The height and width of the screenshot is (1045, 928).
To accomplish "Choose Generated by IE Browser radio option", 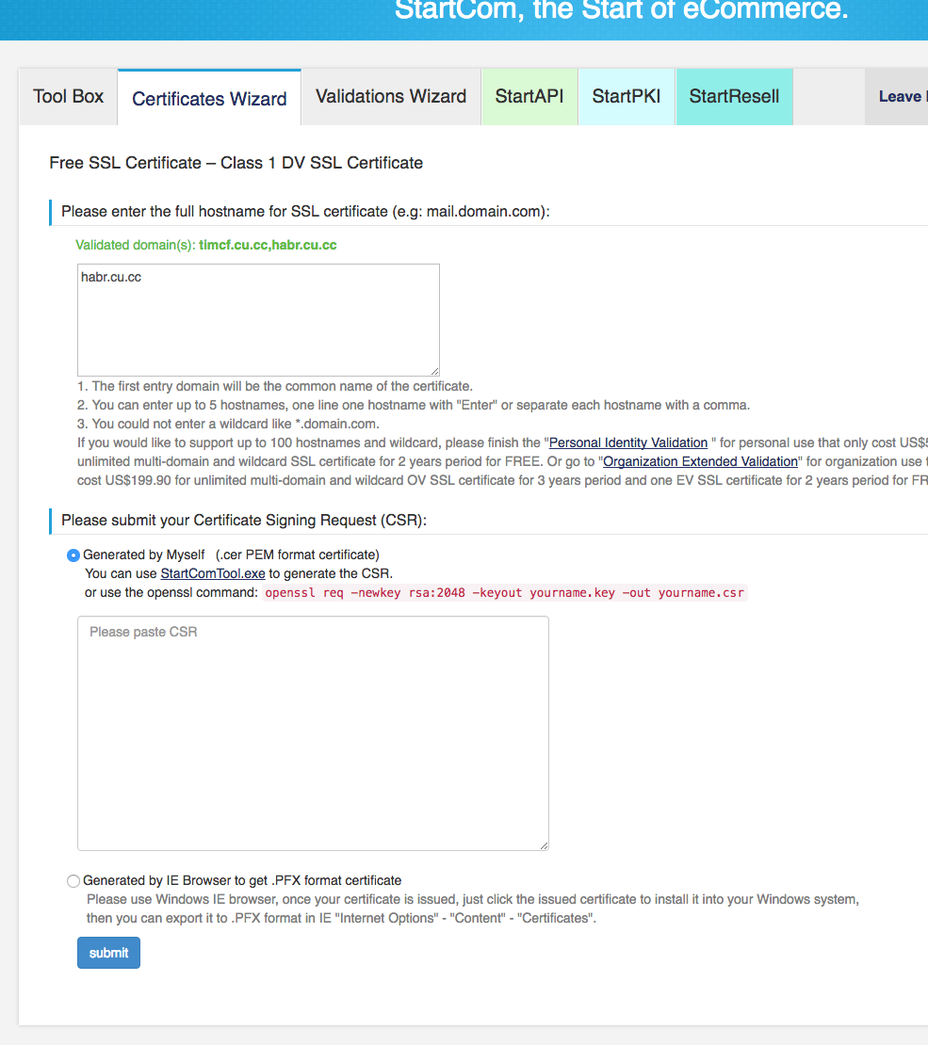I will coord(73,881).
